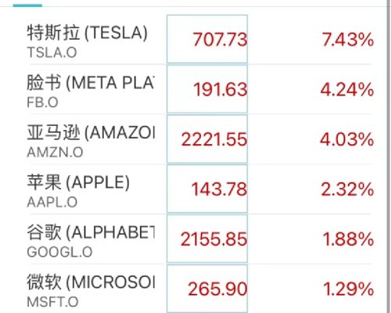
Task: Click Alphabet price 2155.85
Action: [214, 239]
